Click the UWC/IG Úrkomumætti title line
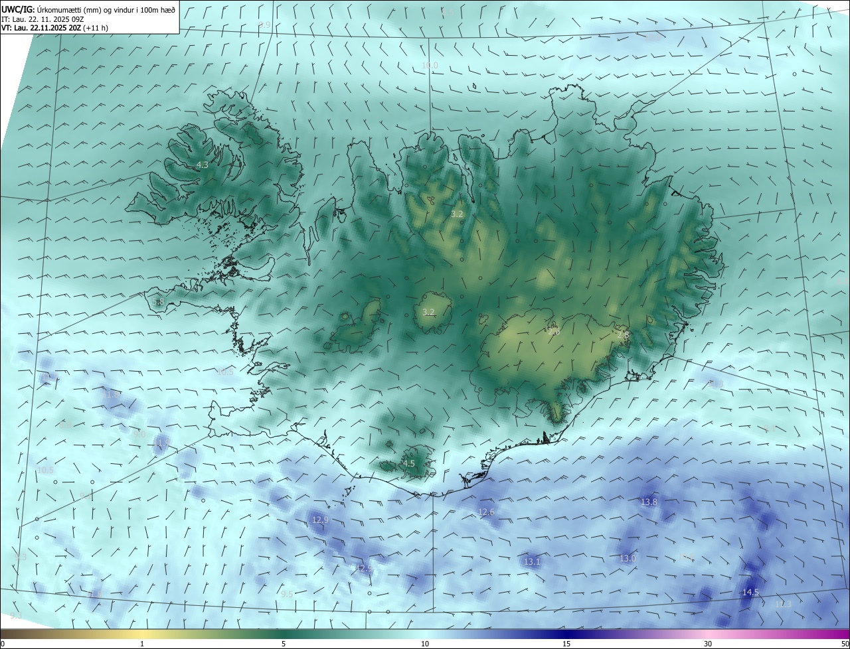Viewport: 850px width, 649px height. tap(88, 9)
